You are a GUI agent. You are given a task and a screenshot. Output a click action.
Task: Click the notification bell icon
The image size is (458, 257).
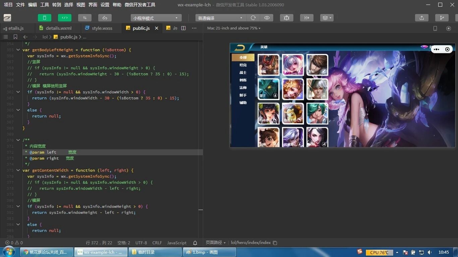tap(195, 243)
